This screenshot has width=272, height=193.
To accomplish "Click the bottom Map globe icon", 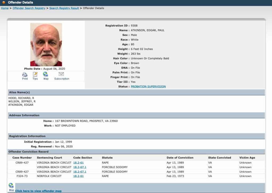I will click(11, 186).
